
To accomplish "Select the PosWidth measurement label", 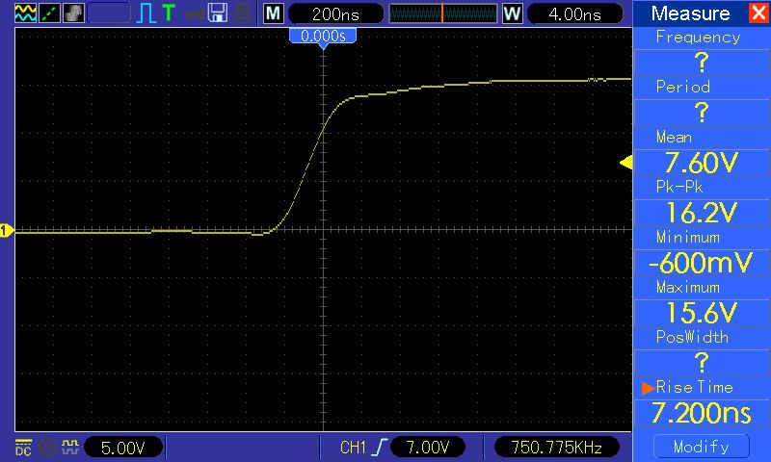I will coord(692,337).
